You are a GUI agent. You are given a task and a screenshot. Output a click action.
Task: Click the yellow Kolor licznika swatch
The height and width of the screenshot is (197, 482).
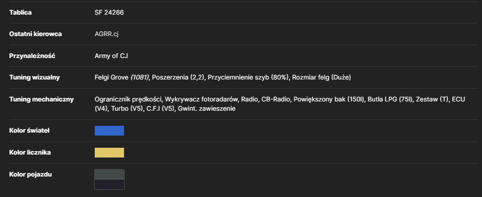[109, 153]
